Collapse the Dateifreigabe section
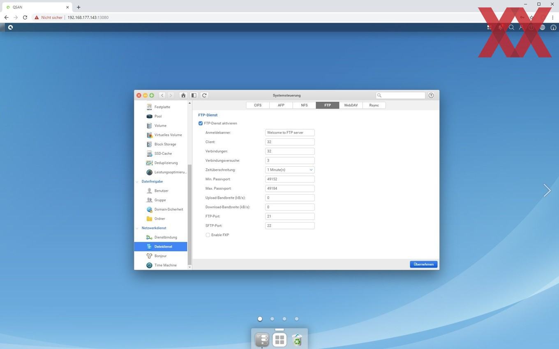Screen dimensions: 559x349 point(137,181)
